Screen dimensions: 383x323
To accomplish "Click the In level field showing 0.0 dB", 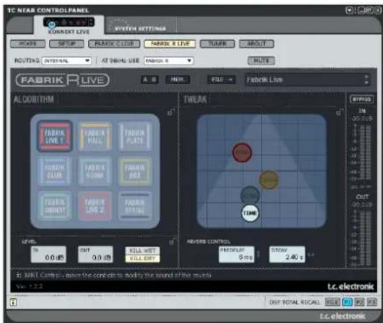I will click(x=48, y=254).
